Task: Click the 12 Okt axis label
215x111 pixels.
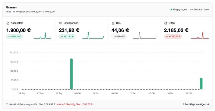Action: pos(133,93)
